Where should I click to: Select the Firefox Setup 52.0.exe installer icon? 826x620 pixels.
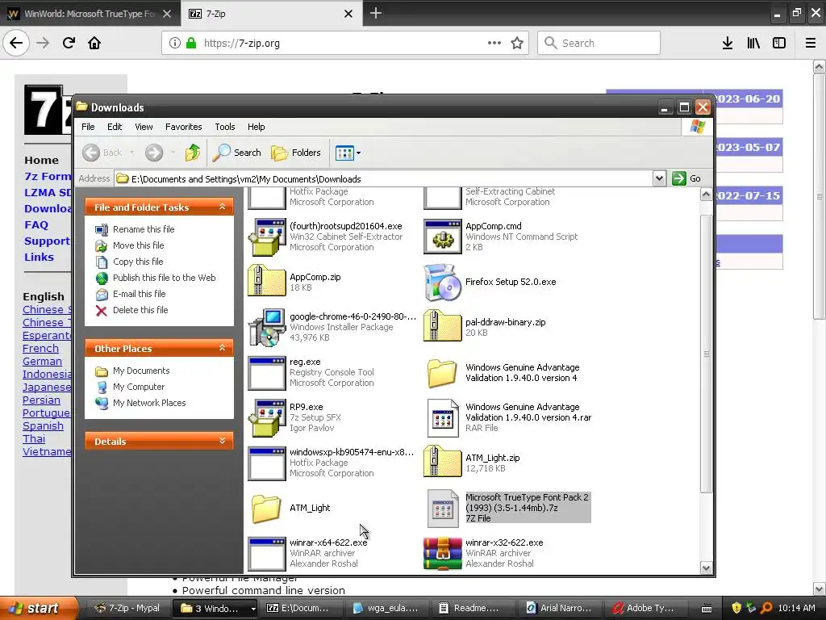[443, 282]
